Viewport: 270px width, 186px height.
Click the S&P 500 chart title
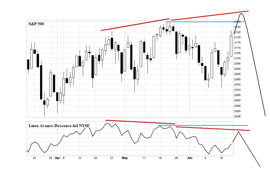tap(36, 24)
